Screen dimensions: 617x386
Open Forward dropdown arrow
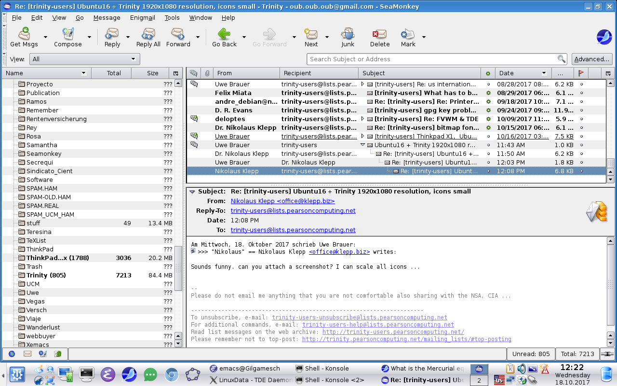[198, 37]
